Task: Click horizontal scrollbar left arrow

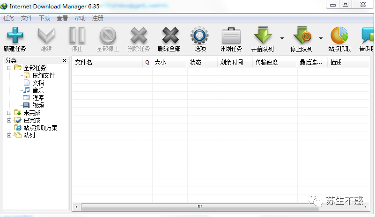Action: 76,207
